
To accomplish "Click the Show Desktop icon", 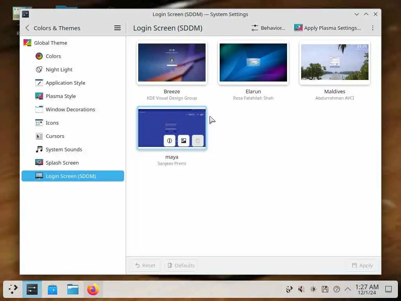I will coord(388,289).
